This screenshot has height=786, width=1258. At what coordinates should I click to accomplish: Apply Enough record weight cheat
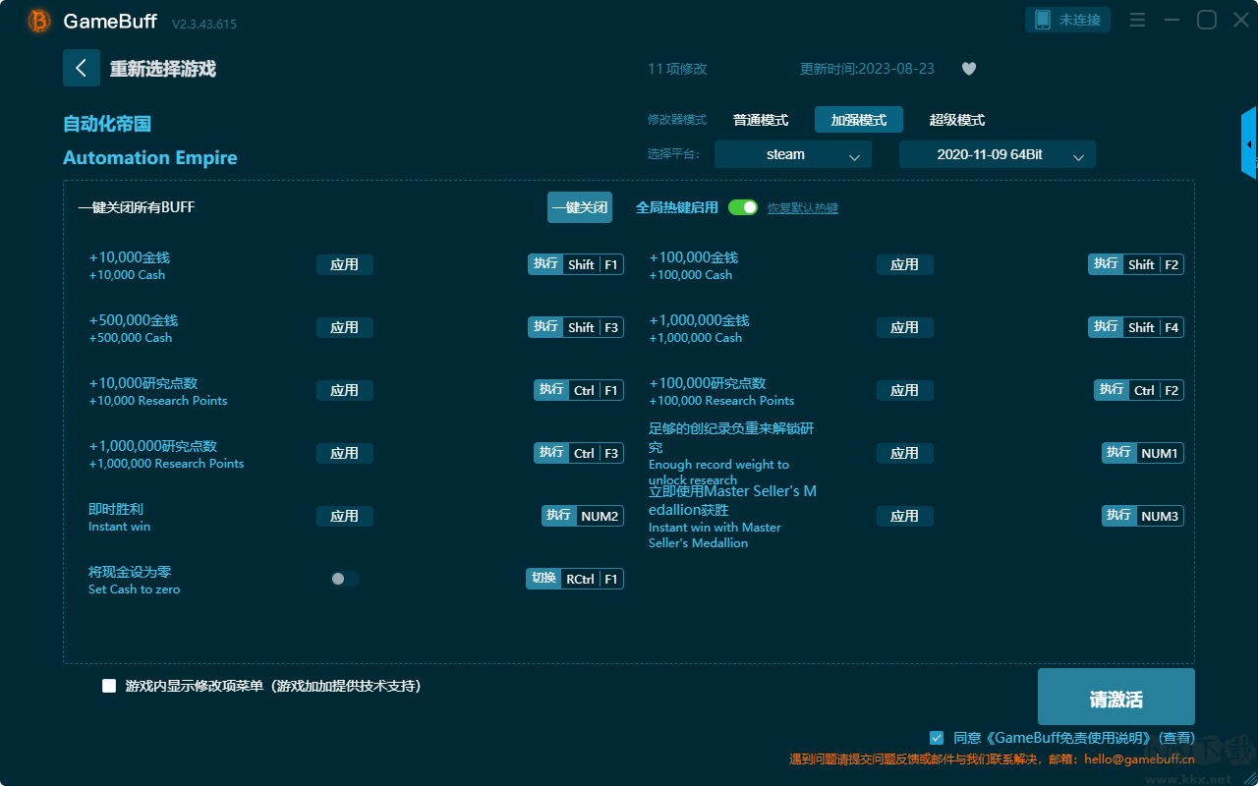(905, 453)
